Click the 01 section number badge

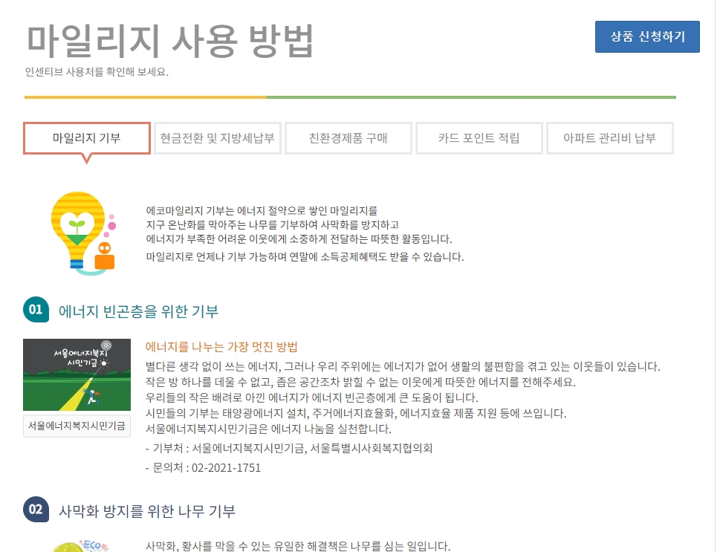pos(35,309)
